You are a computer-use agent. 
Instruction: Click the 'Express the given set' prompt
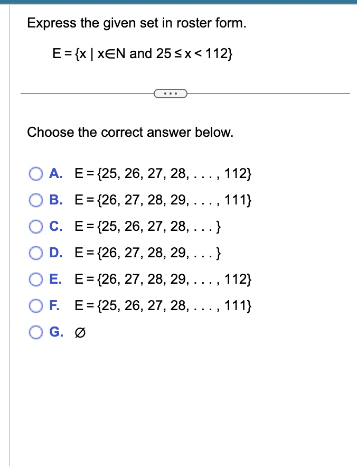137,23
